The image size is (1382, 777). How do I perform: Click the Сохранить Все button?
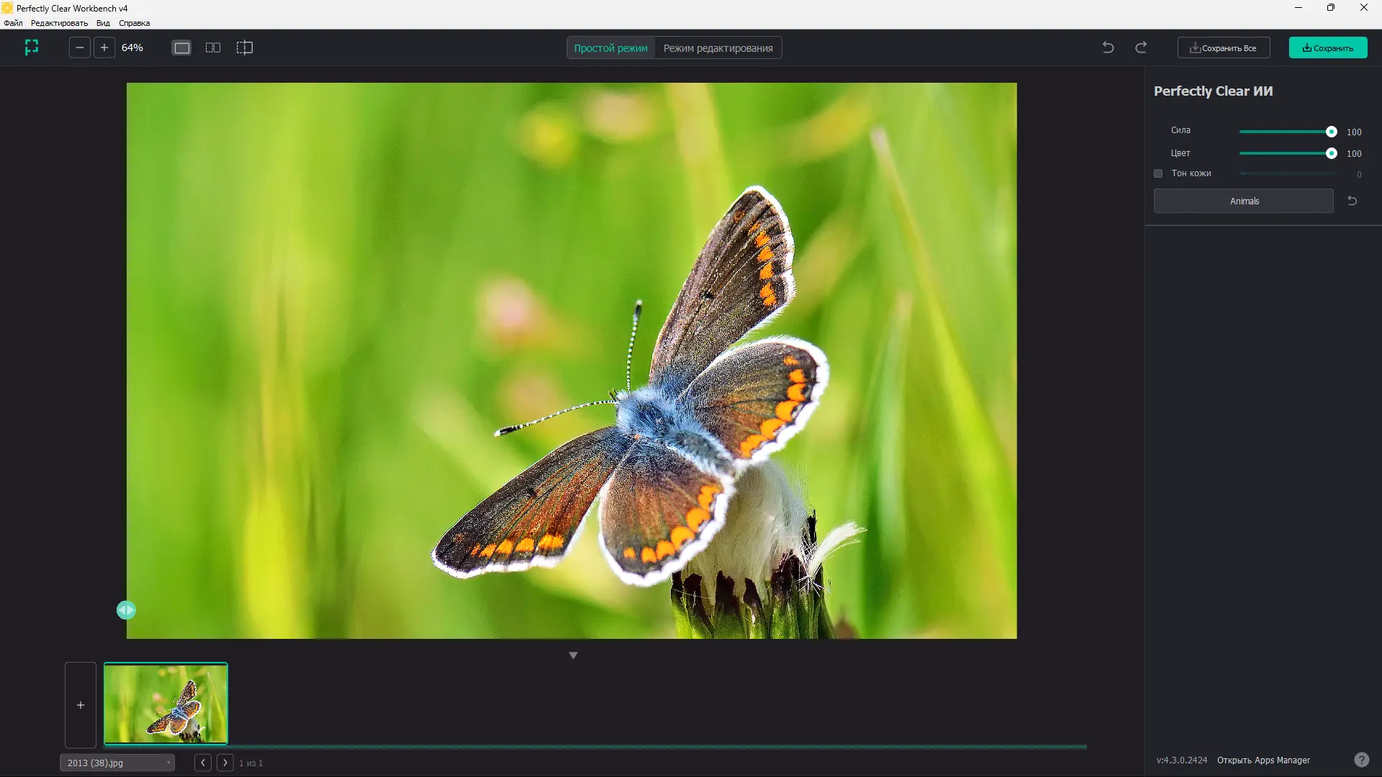1223,48
